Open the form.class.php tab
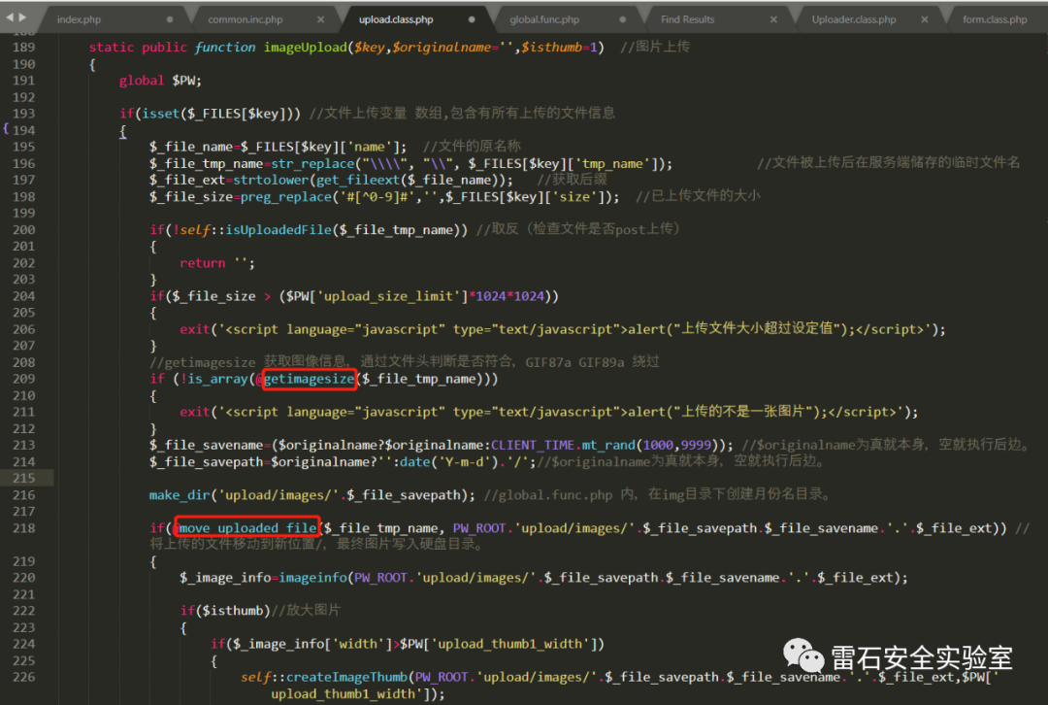The width and height of the screenshot is (1048, 705). [x=995, y=19]
